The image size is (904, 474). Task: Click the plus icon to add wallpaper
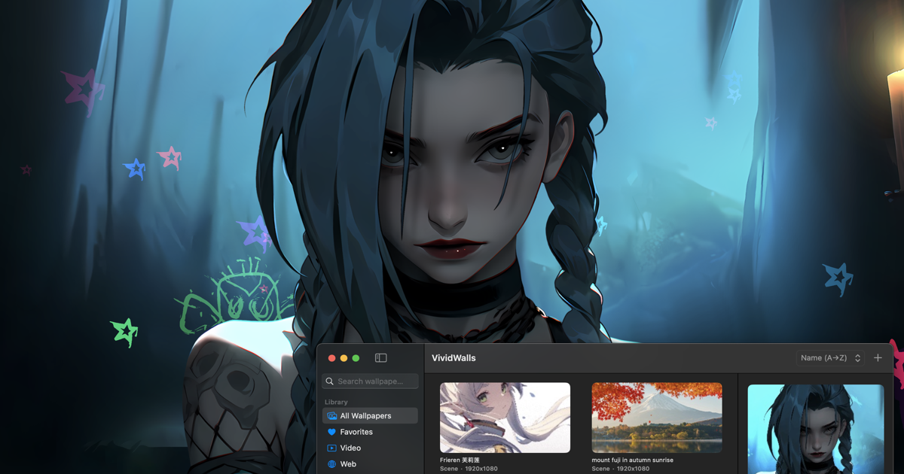(x=878, y=358)
